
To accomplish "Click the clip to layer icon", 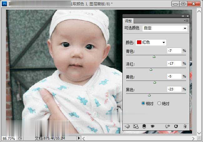I will 144,126.
